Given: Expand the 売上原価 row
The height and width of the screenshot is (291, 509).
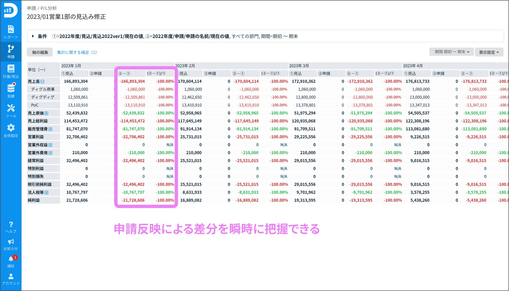Looking at the screenshot, I should click(x=46, y=113).
